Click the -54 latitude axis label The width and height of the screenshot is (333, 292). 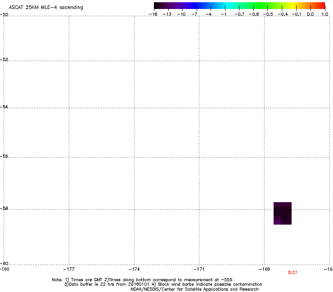(4, 106)
